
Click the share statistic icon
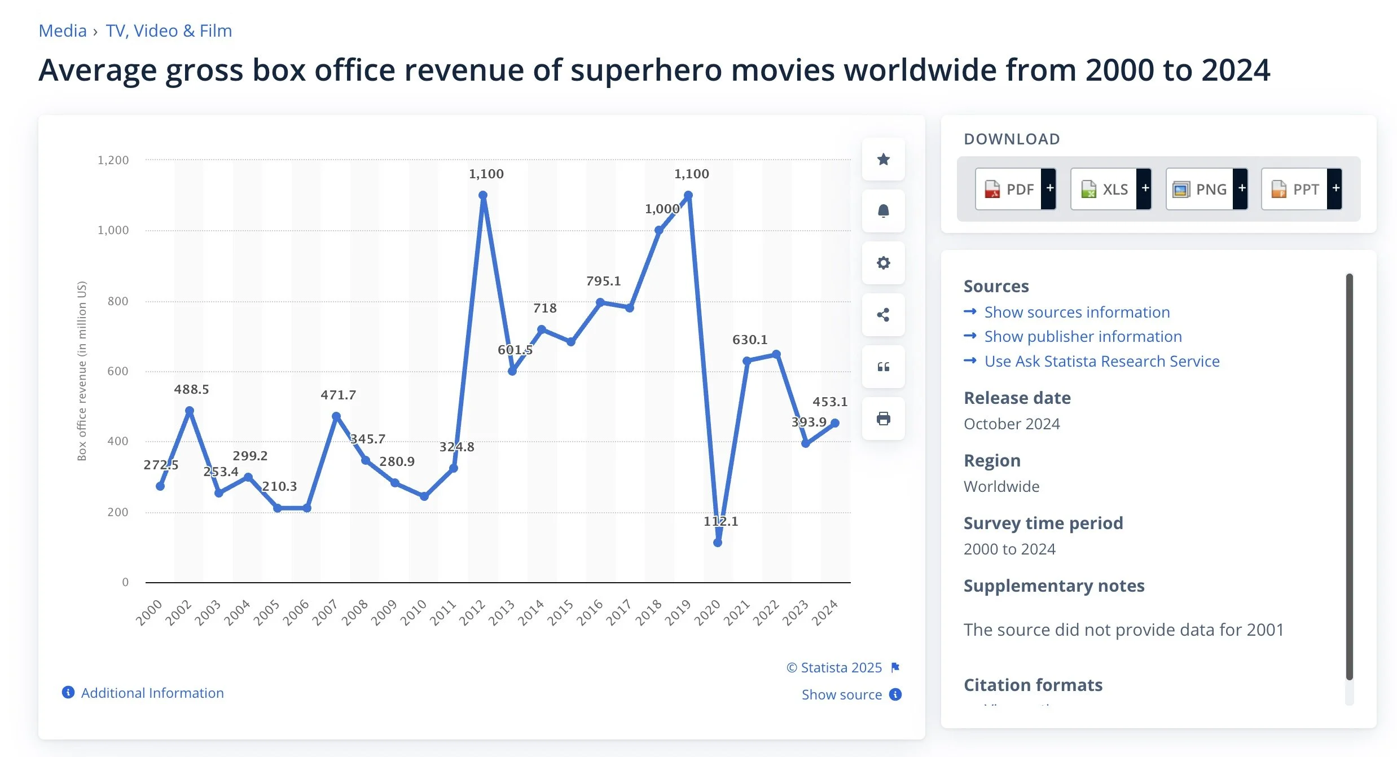(x=883, y=315)
